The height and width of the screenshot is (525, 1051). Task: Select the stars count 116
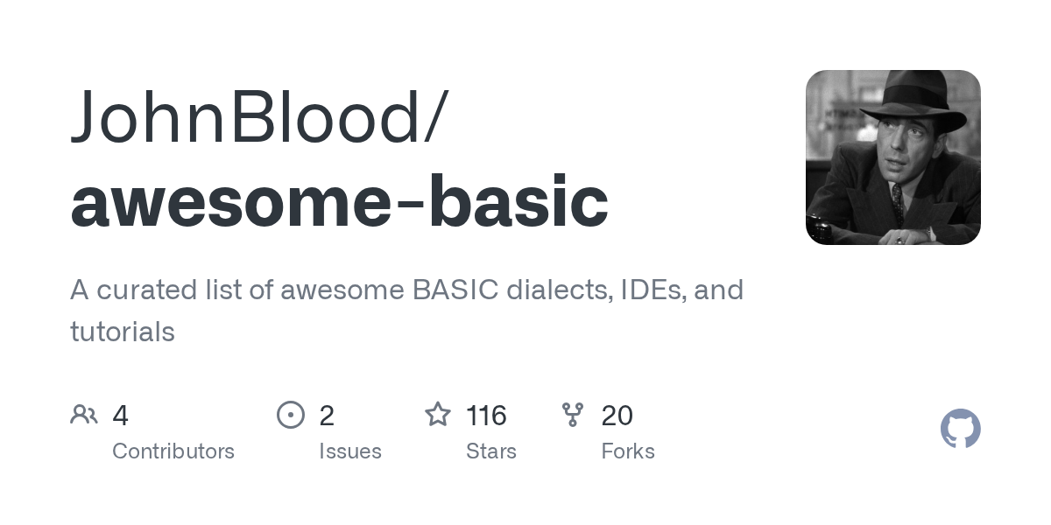click(486, 415)
